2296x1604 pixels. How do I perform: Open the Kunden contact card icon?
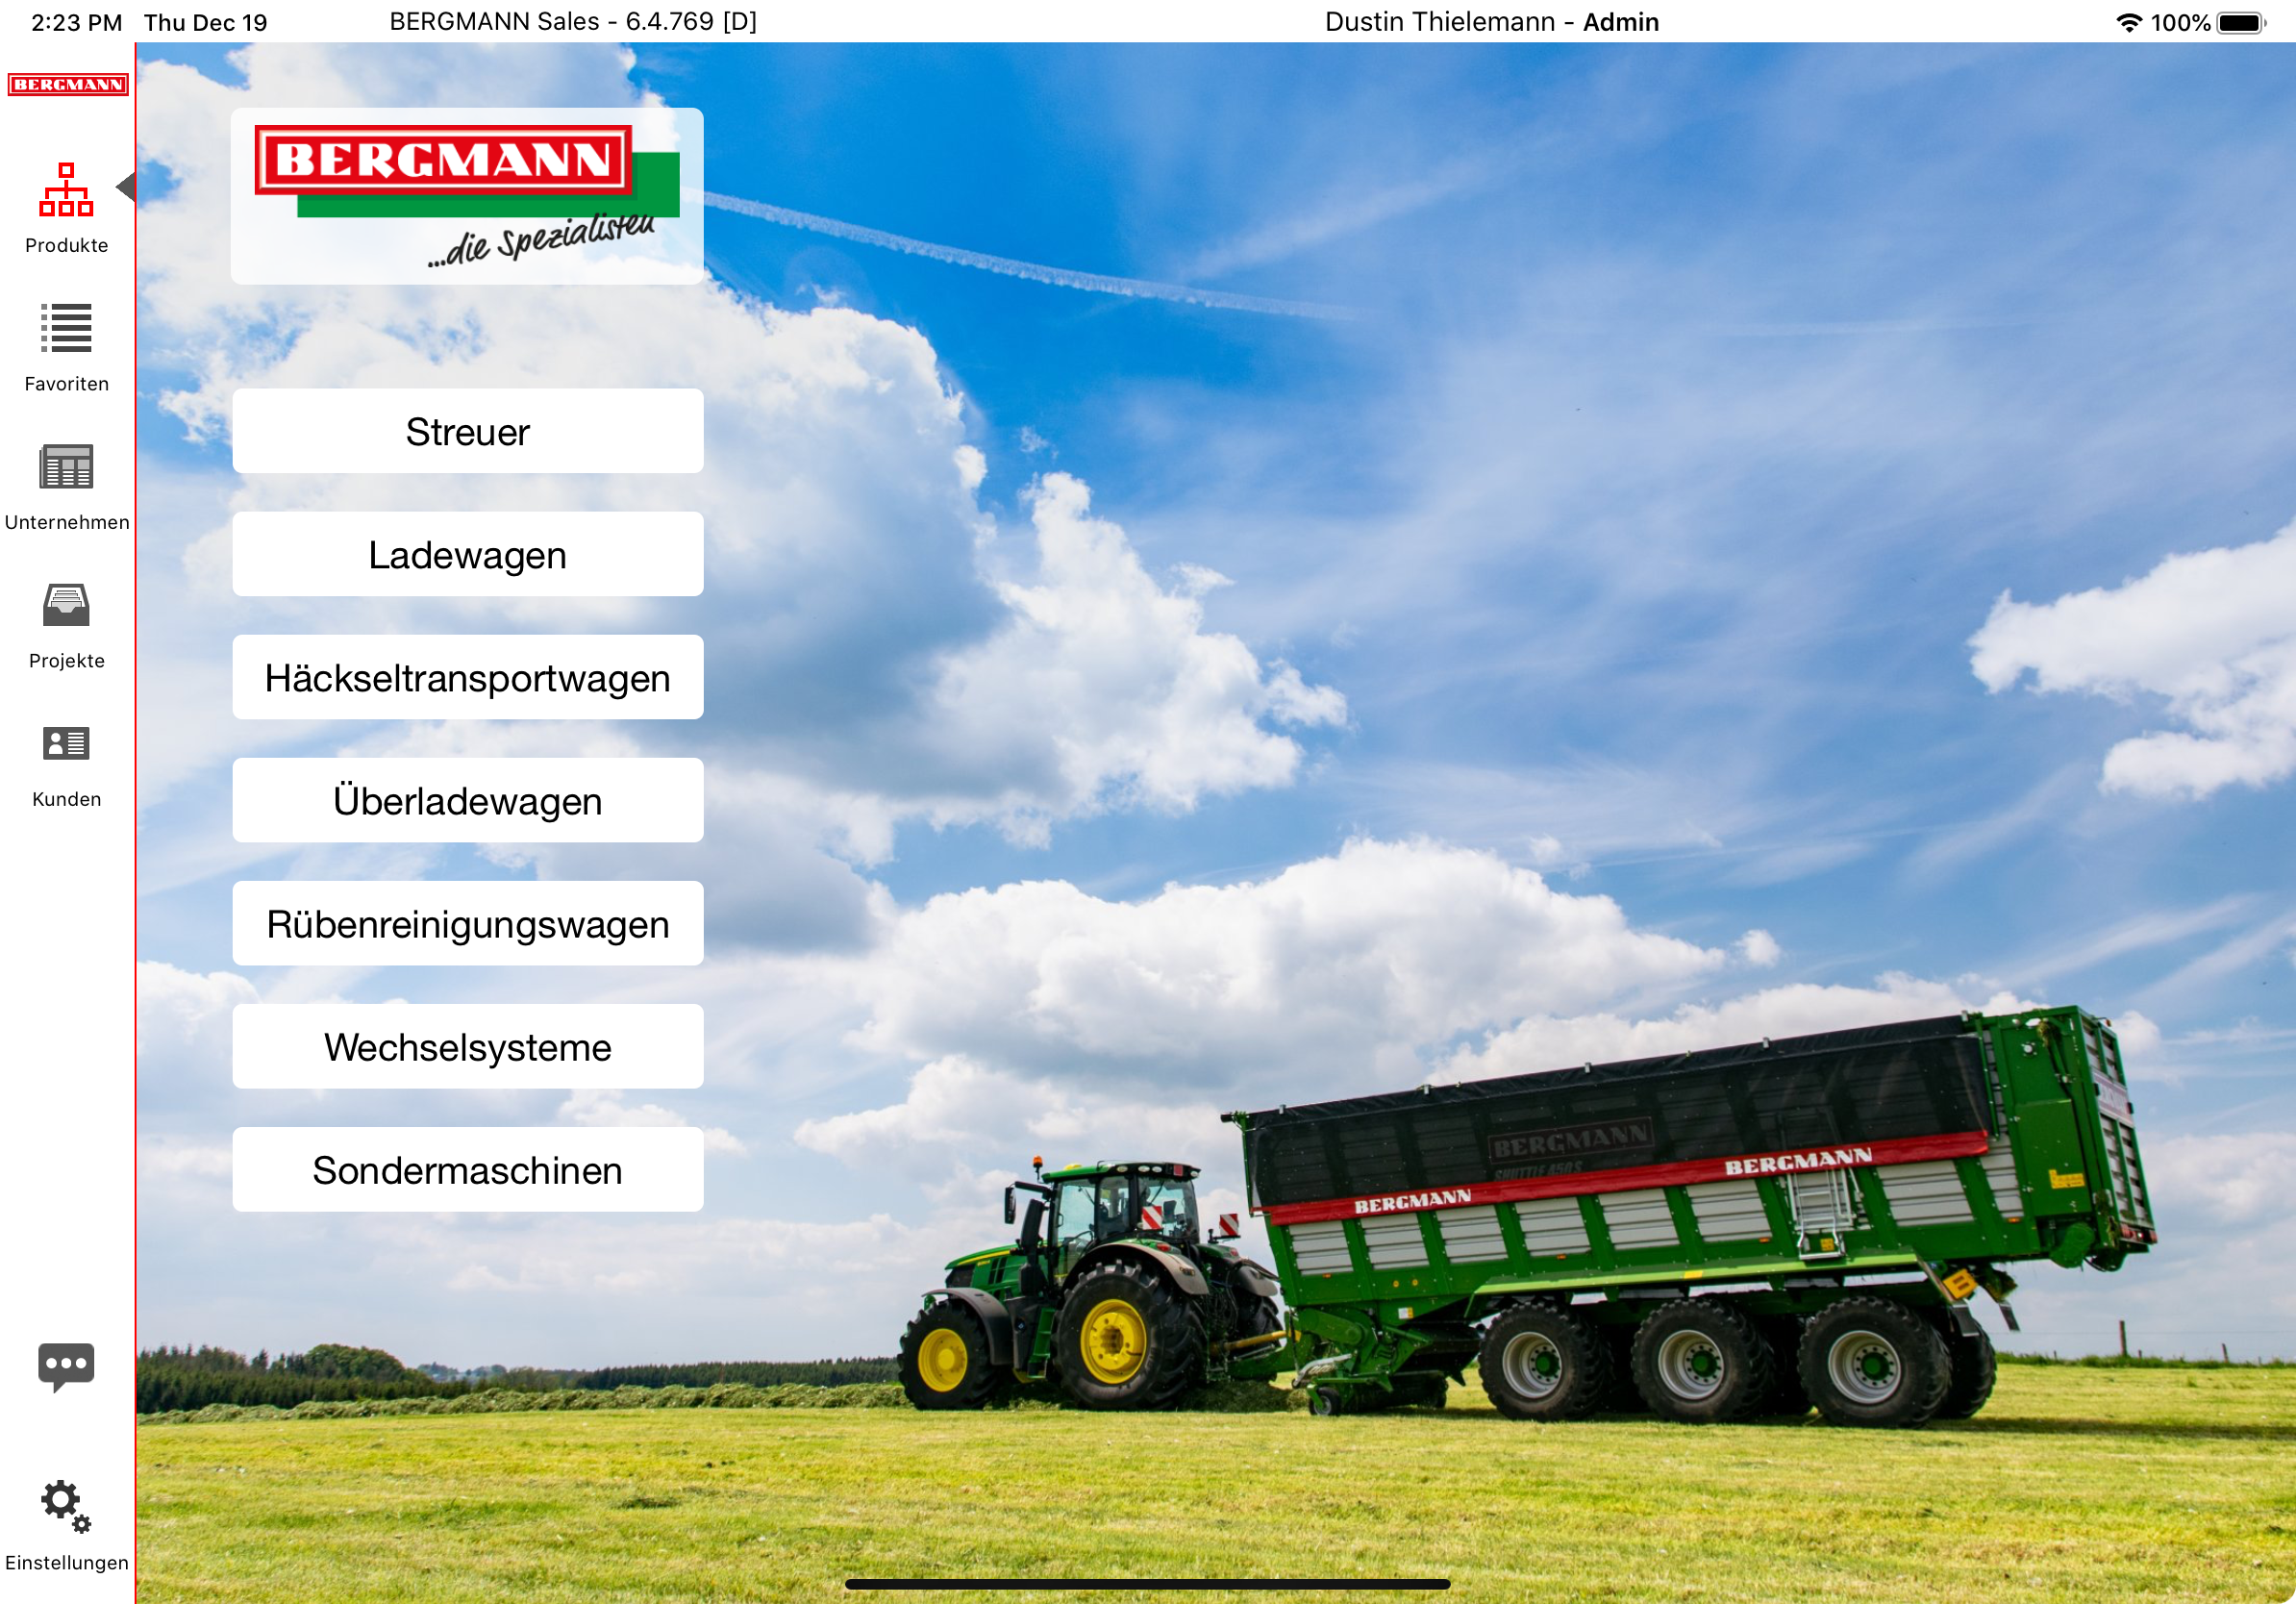[66, 743]
